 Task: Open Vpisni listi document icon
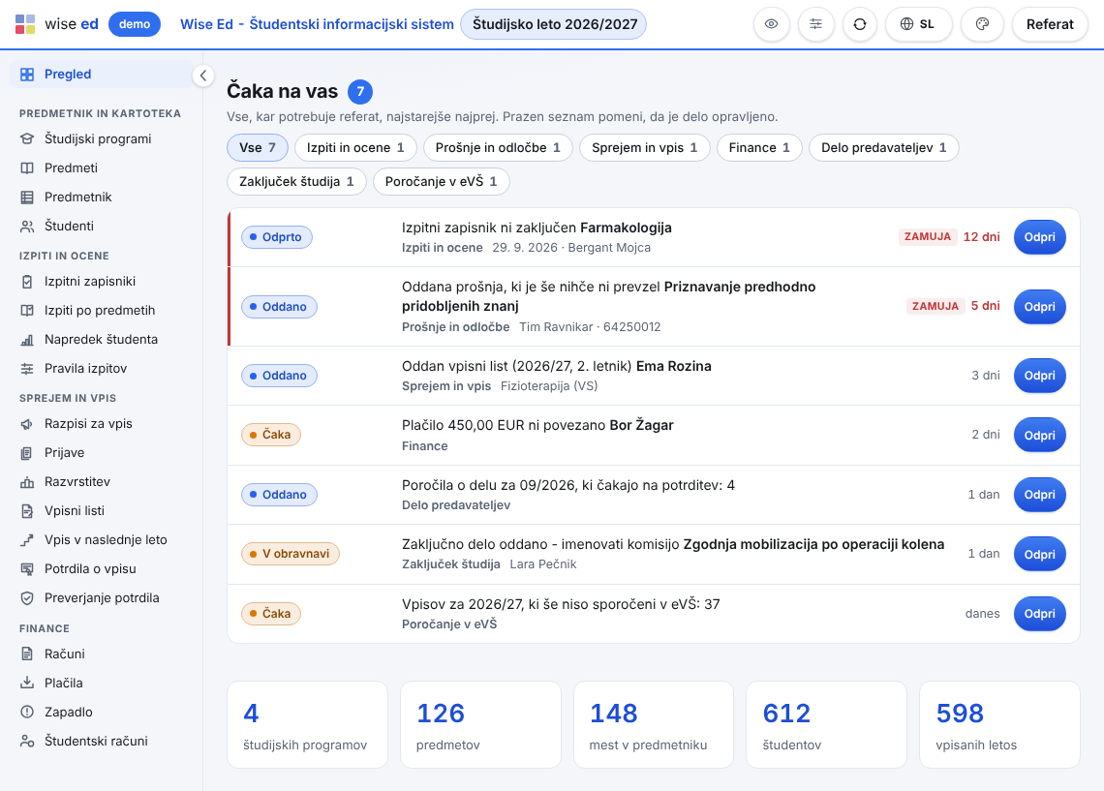click(27, 511)
